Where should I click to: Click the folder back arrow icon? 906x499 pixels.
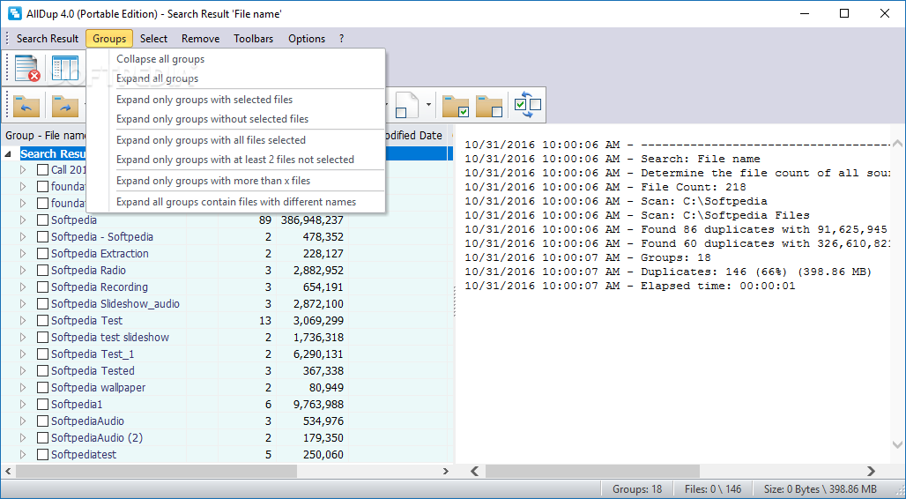click(x=26, y=106)
